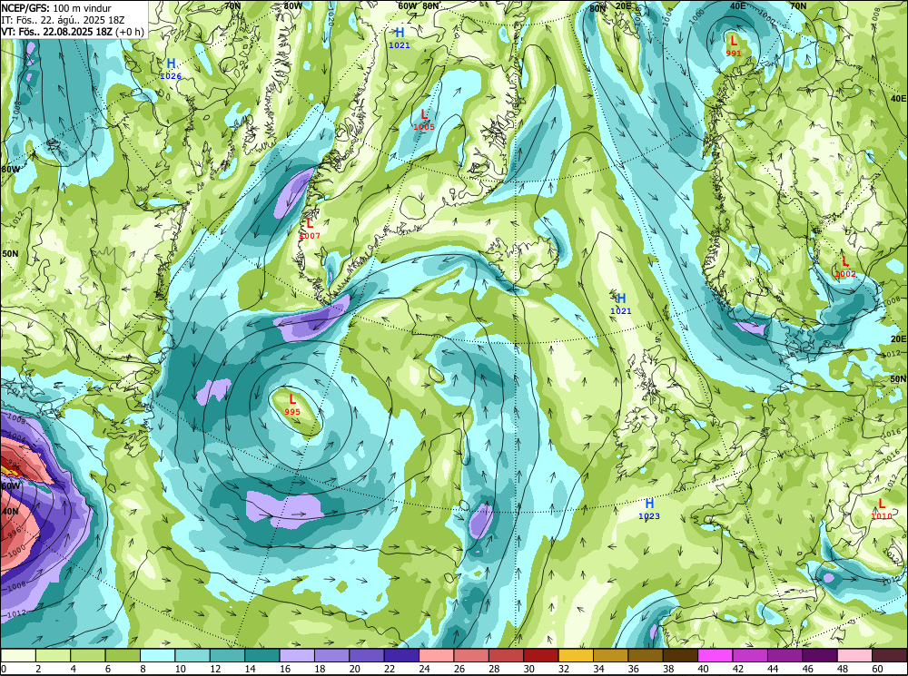This screenshot has width=908, height=676.
Task: Pick the salmon 26–28 legend swatch
Action: click(470, 655)
